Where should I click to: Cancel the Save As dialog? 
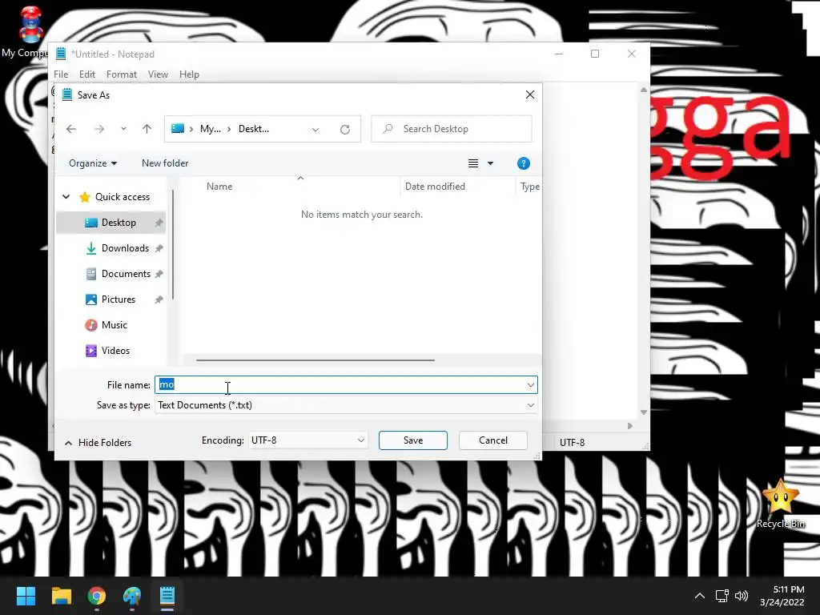coord(493,440)
